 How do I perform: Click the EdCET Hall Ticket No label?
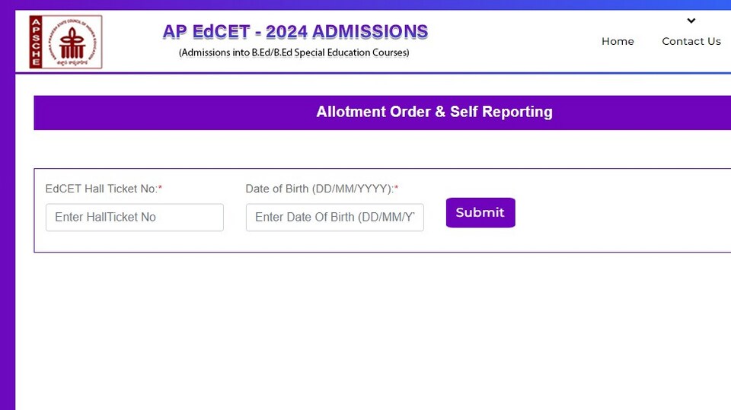click(x=101, y=189)
